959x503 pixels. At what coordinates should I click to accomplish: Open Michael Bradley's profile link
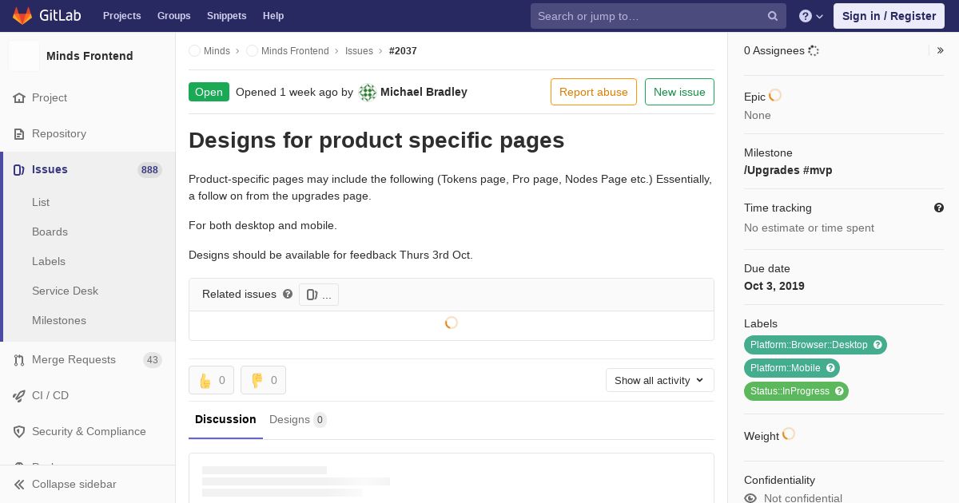[424, 92]
